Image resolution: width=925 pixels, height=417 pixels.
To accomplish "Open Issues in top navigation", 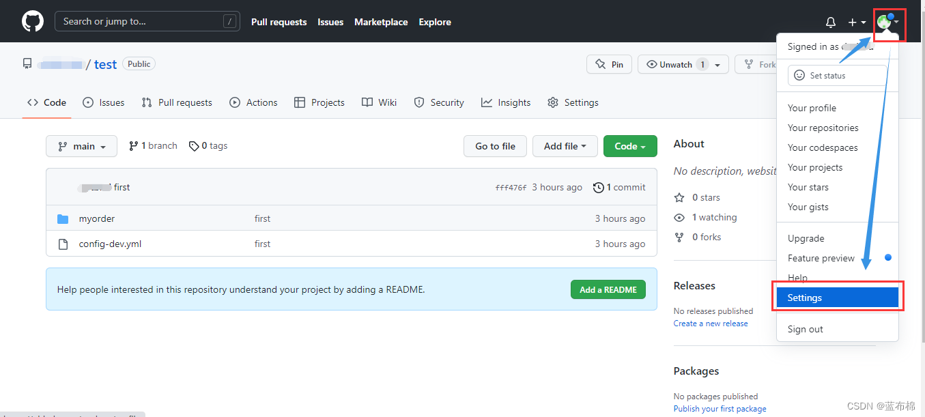I will [x=330, y=22].
